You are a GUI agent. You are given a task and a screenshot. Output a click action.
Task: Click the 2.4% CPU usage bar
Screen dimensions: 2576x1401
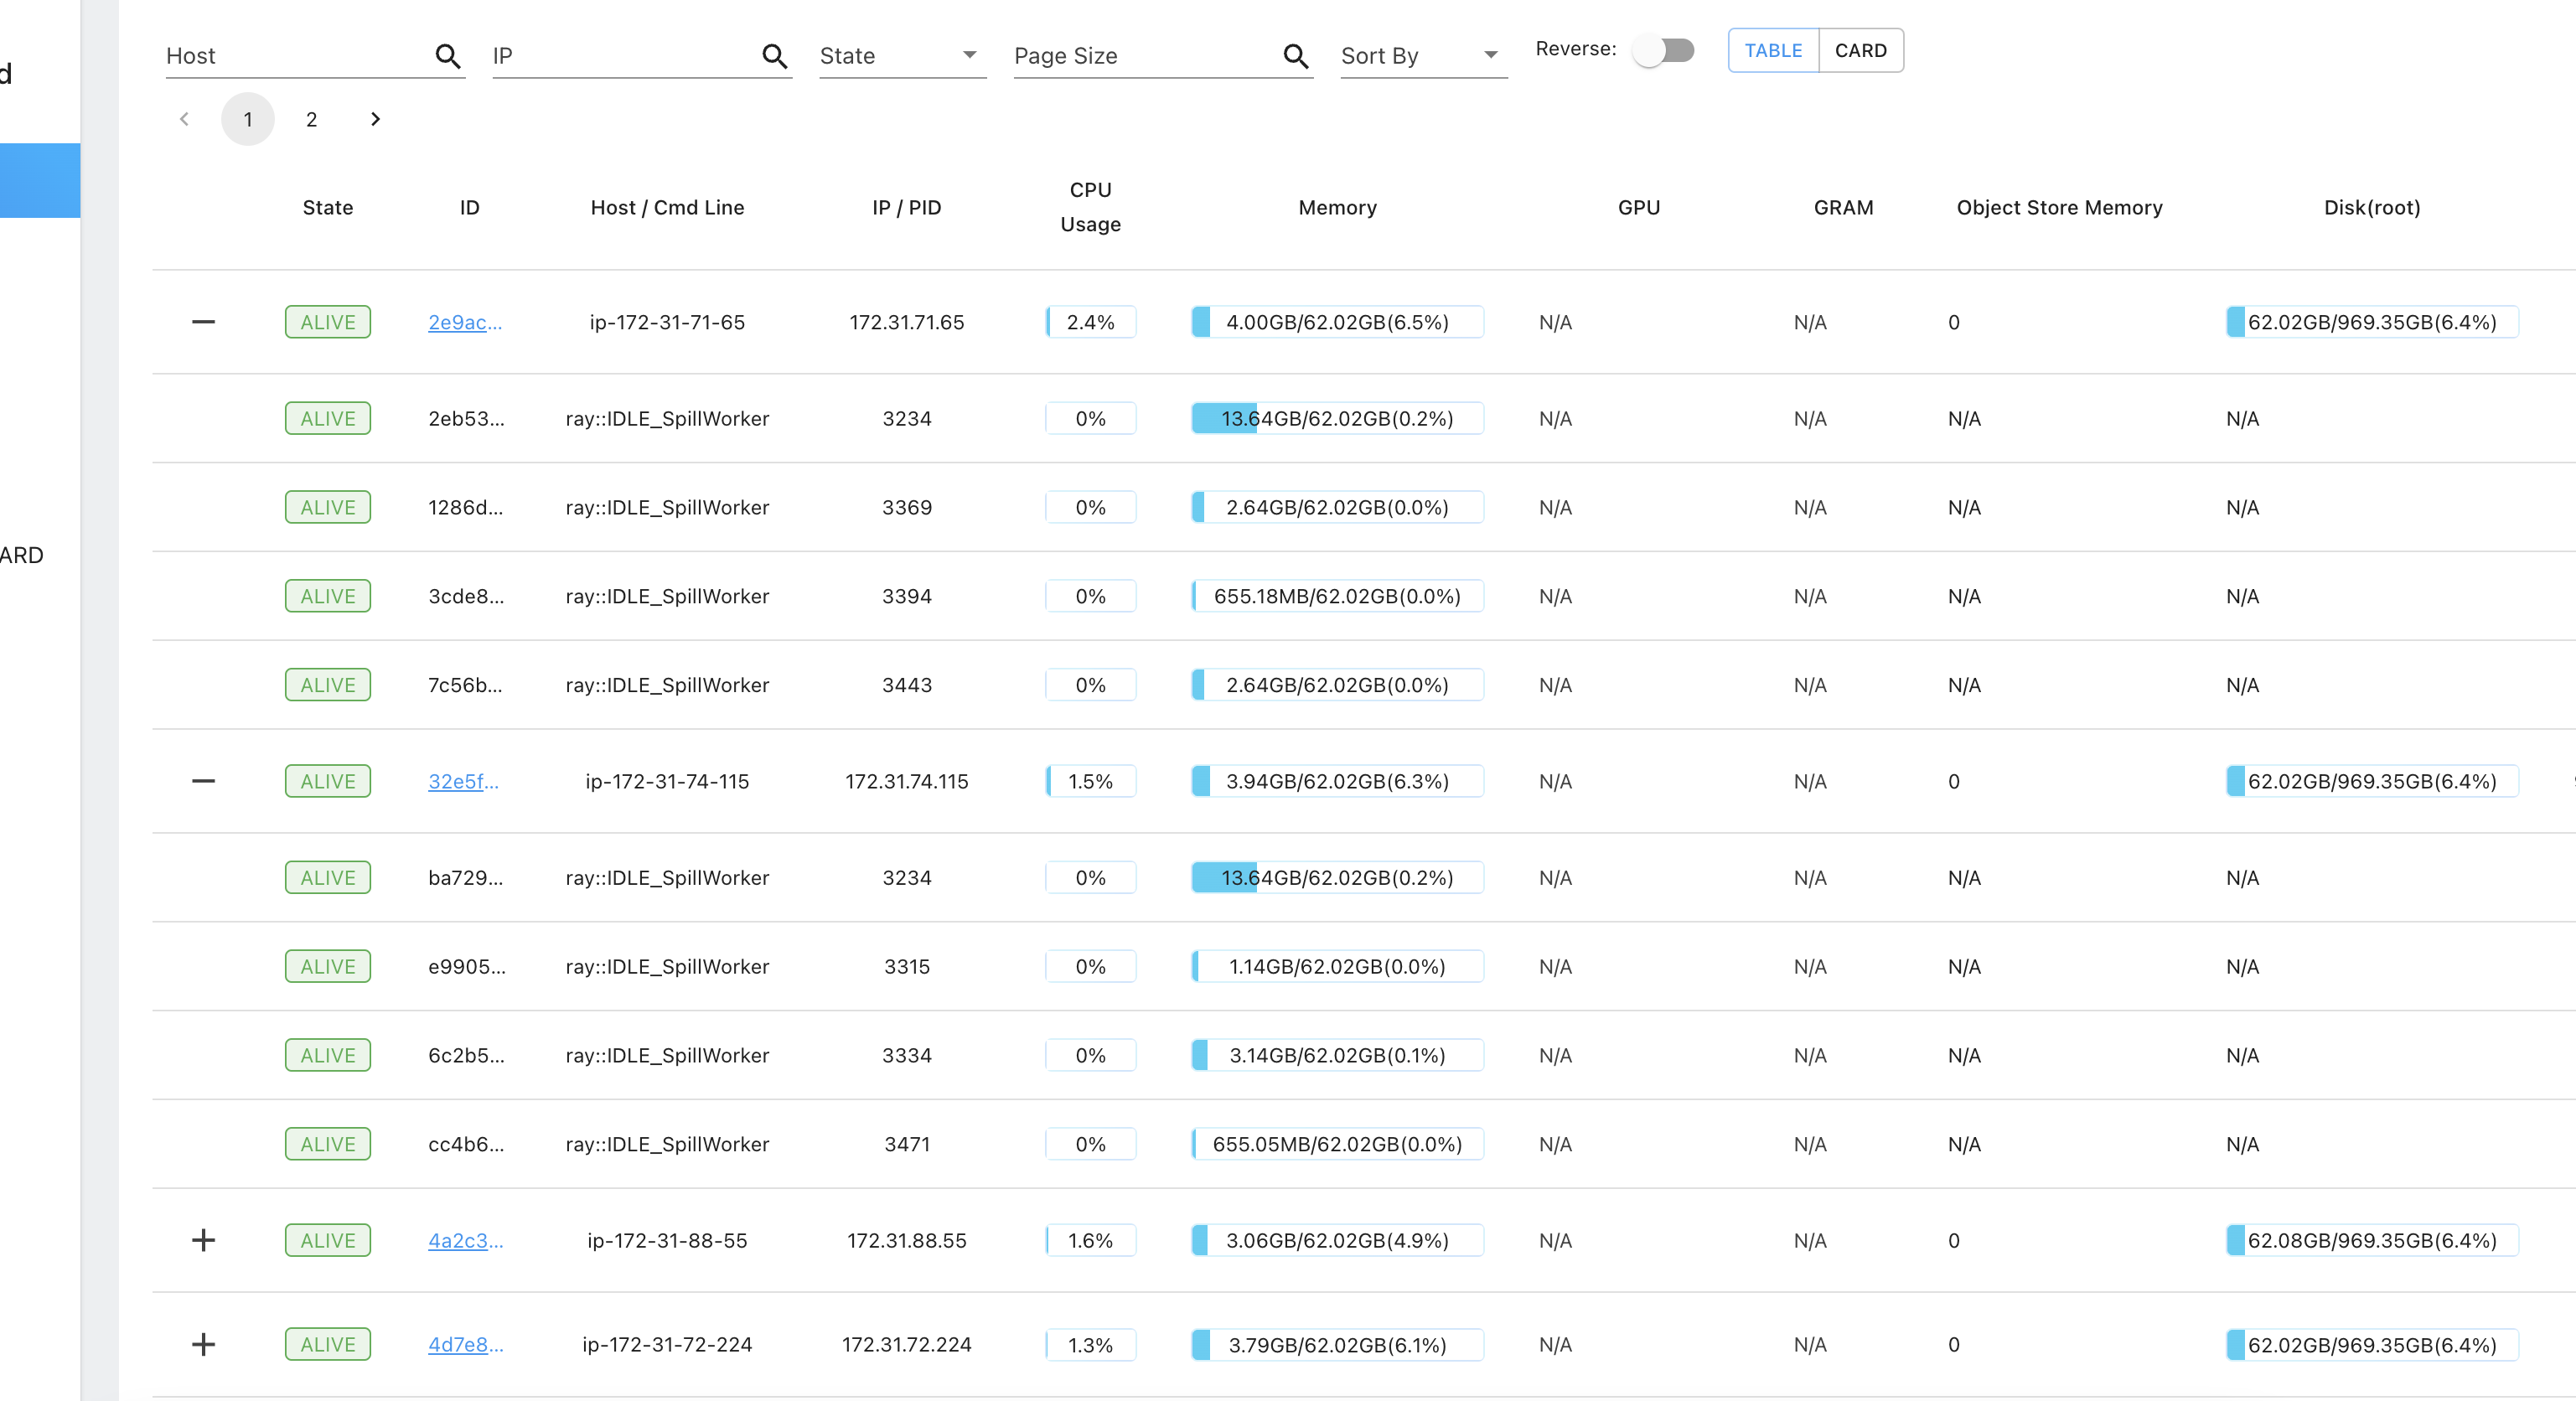1090,322
